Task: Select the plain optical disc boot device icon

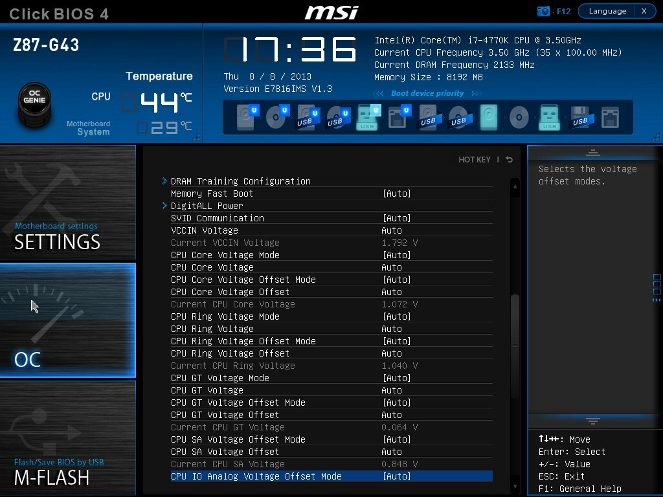Action: [519, 117]
